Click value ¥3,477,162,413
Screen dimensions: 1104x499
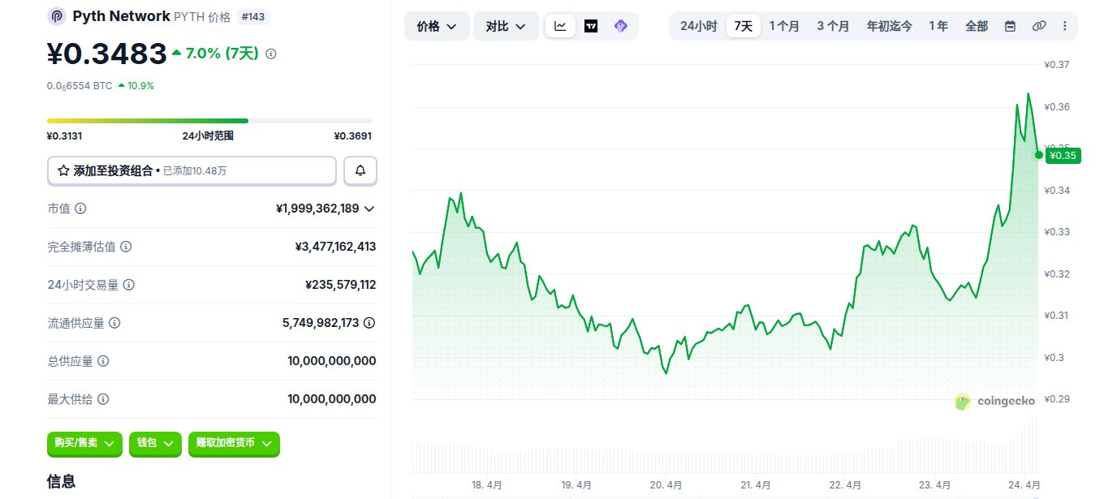click(335, 247)
